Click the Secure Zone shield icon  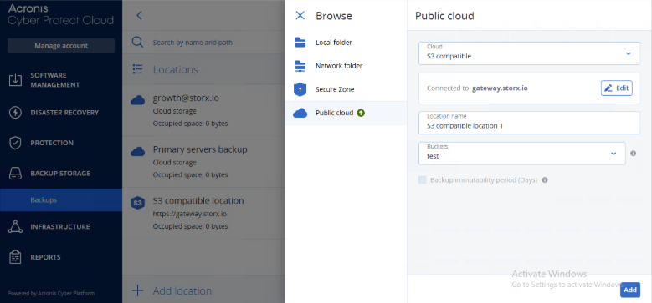tap(300, 89)
